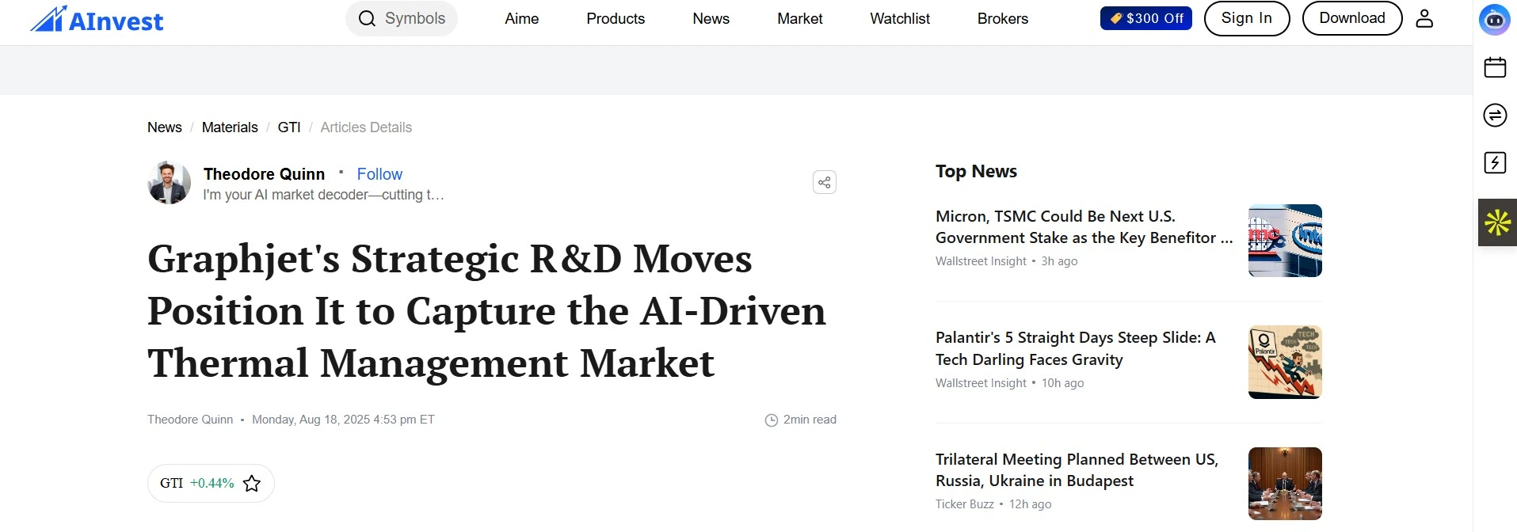Image resolution: width=1517 pixels, height=532 pixels.
Task: Open the Palantir article thumbnail
Action: (x=1285, y=363)
